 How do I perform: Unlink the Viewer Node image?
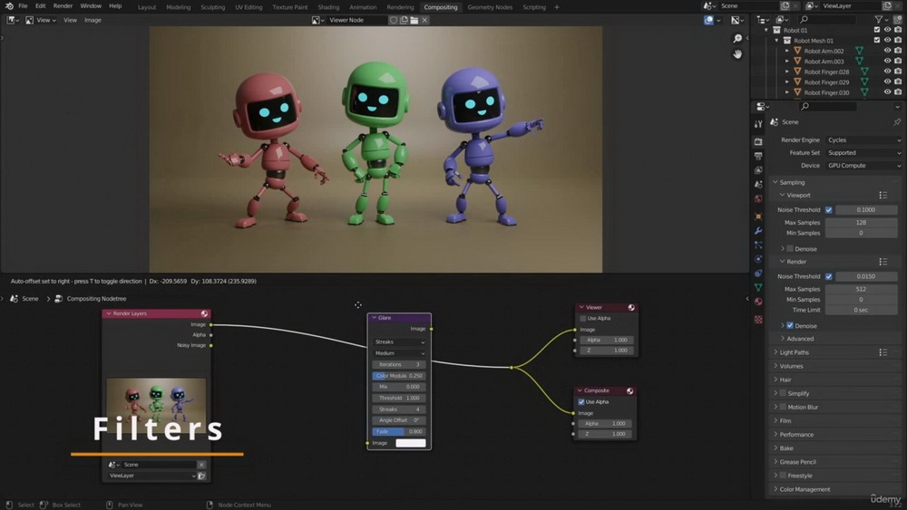click(x=424, y=20)
